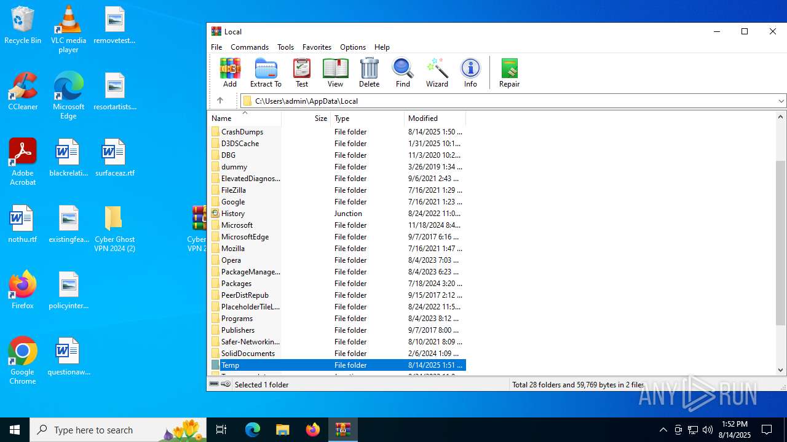The height and width of the screenshot is (442, 787).
Task: Select Cyber Ghost VPN 2024 (2) folder
Action: click(x=114, y=228)
